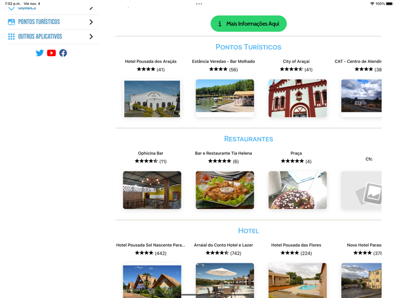Select CAT - Centro de Atendimento title
The height and width of the screenshot is (298, 398).
click(x=358, y=61)
